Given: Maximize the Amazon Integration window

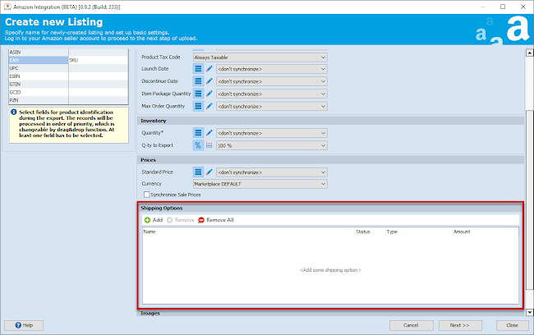Looking at the screenshot, I should [x=503, y=7].
